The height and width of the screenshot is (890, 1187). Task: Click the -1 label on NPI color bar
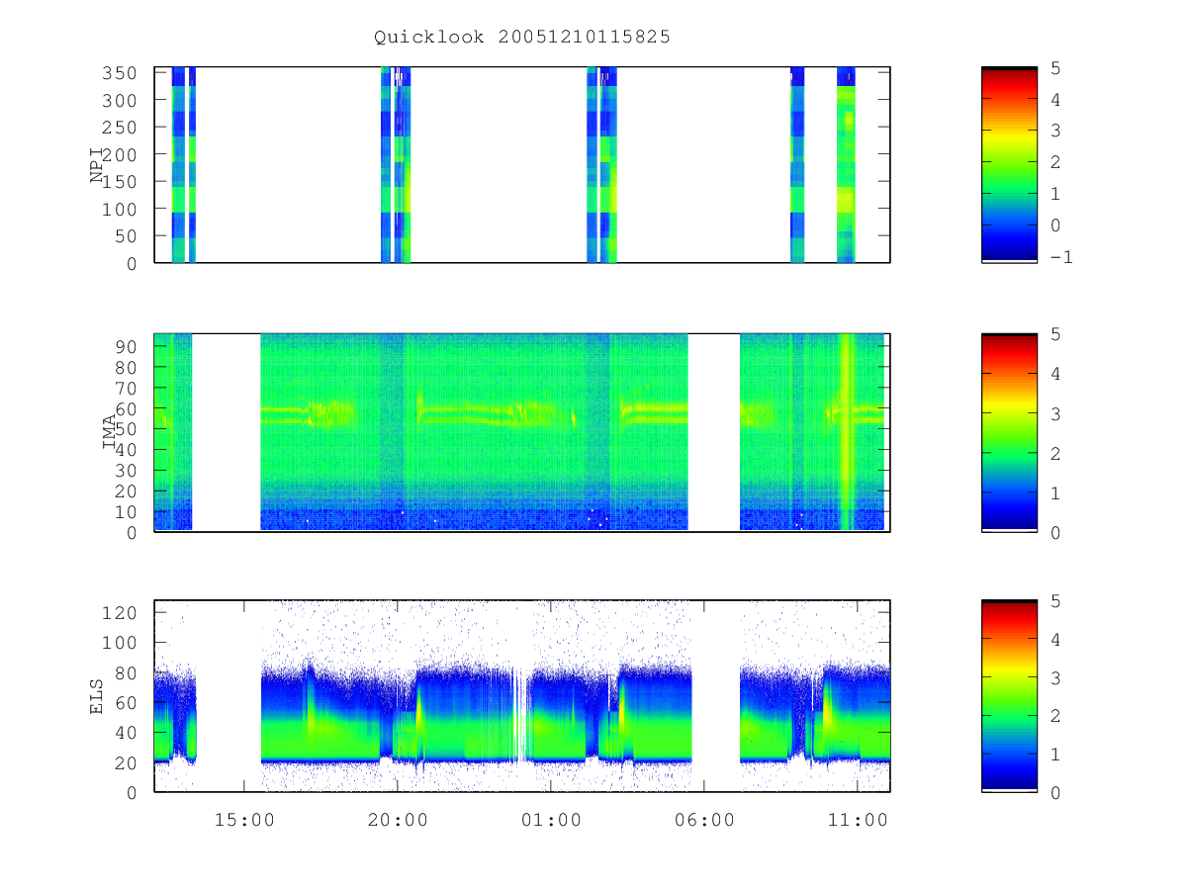click(1061, 257)
